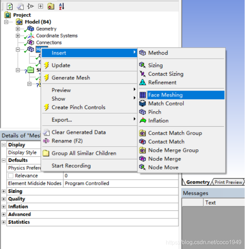
Task: Click the Model (B4) cube icon
Action: coord(19,22)
